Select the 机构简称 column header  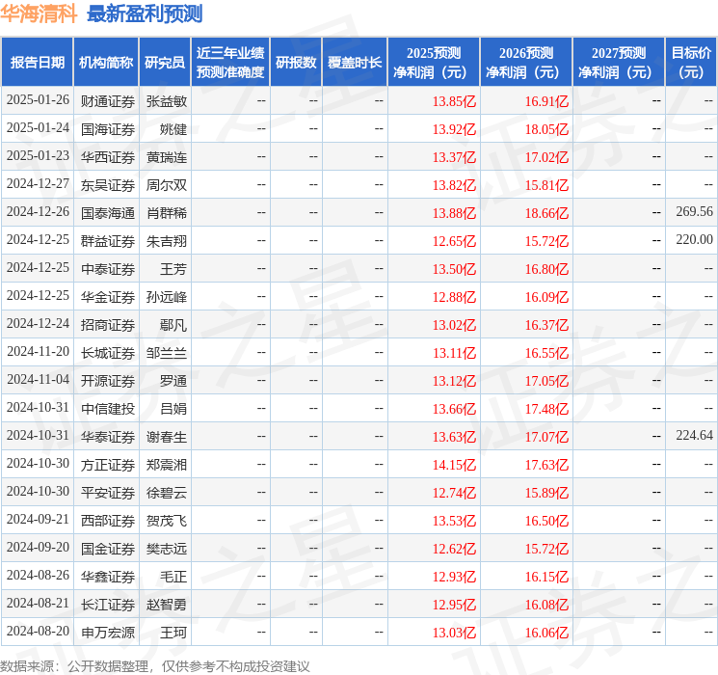106,62
